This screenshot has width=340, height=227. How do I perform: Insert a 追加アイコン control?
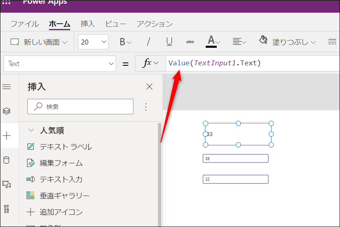(x=55, y=212)
